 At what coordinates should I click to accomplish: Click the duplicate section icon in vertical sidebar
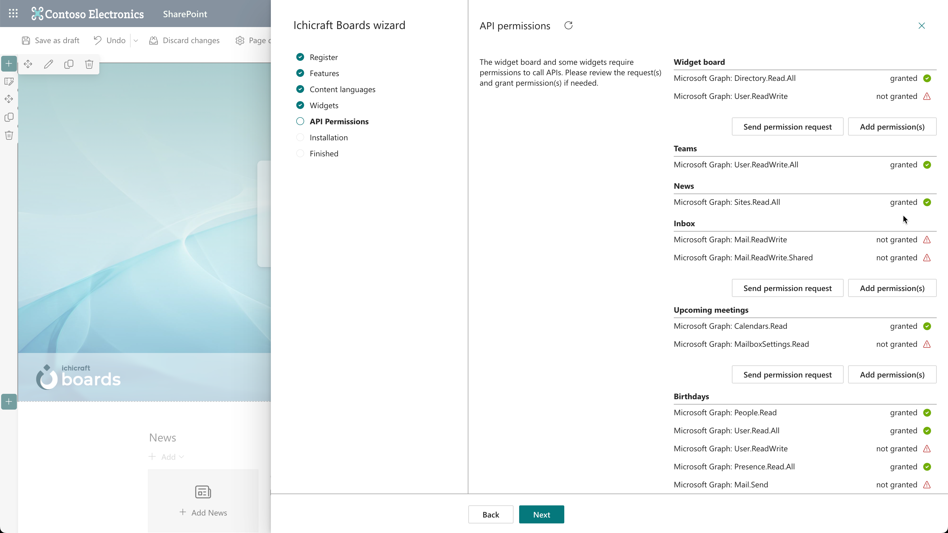9,117
